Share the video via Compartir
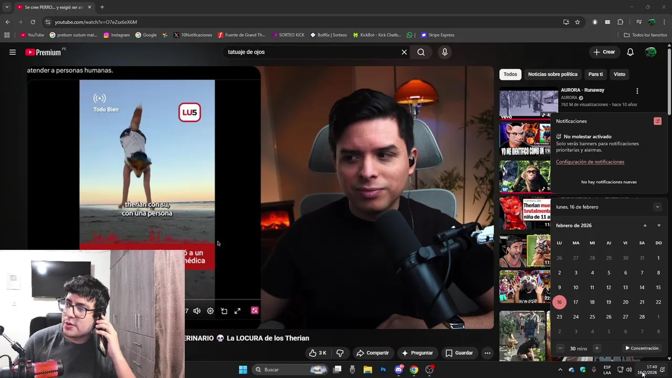The height and width of the screenshot is (378, 672). point(372,353)
